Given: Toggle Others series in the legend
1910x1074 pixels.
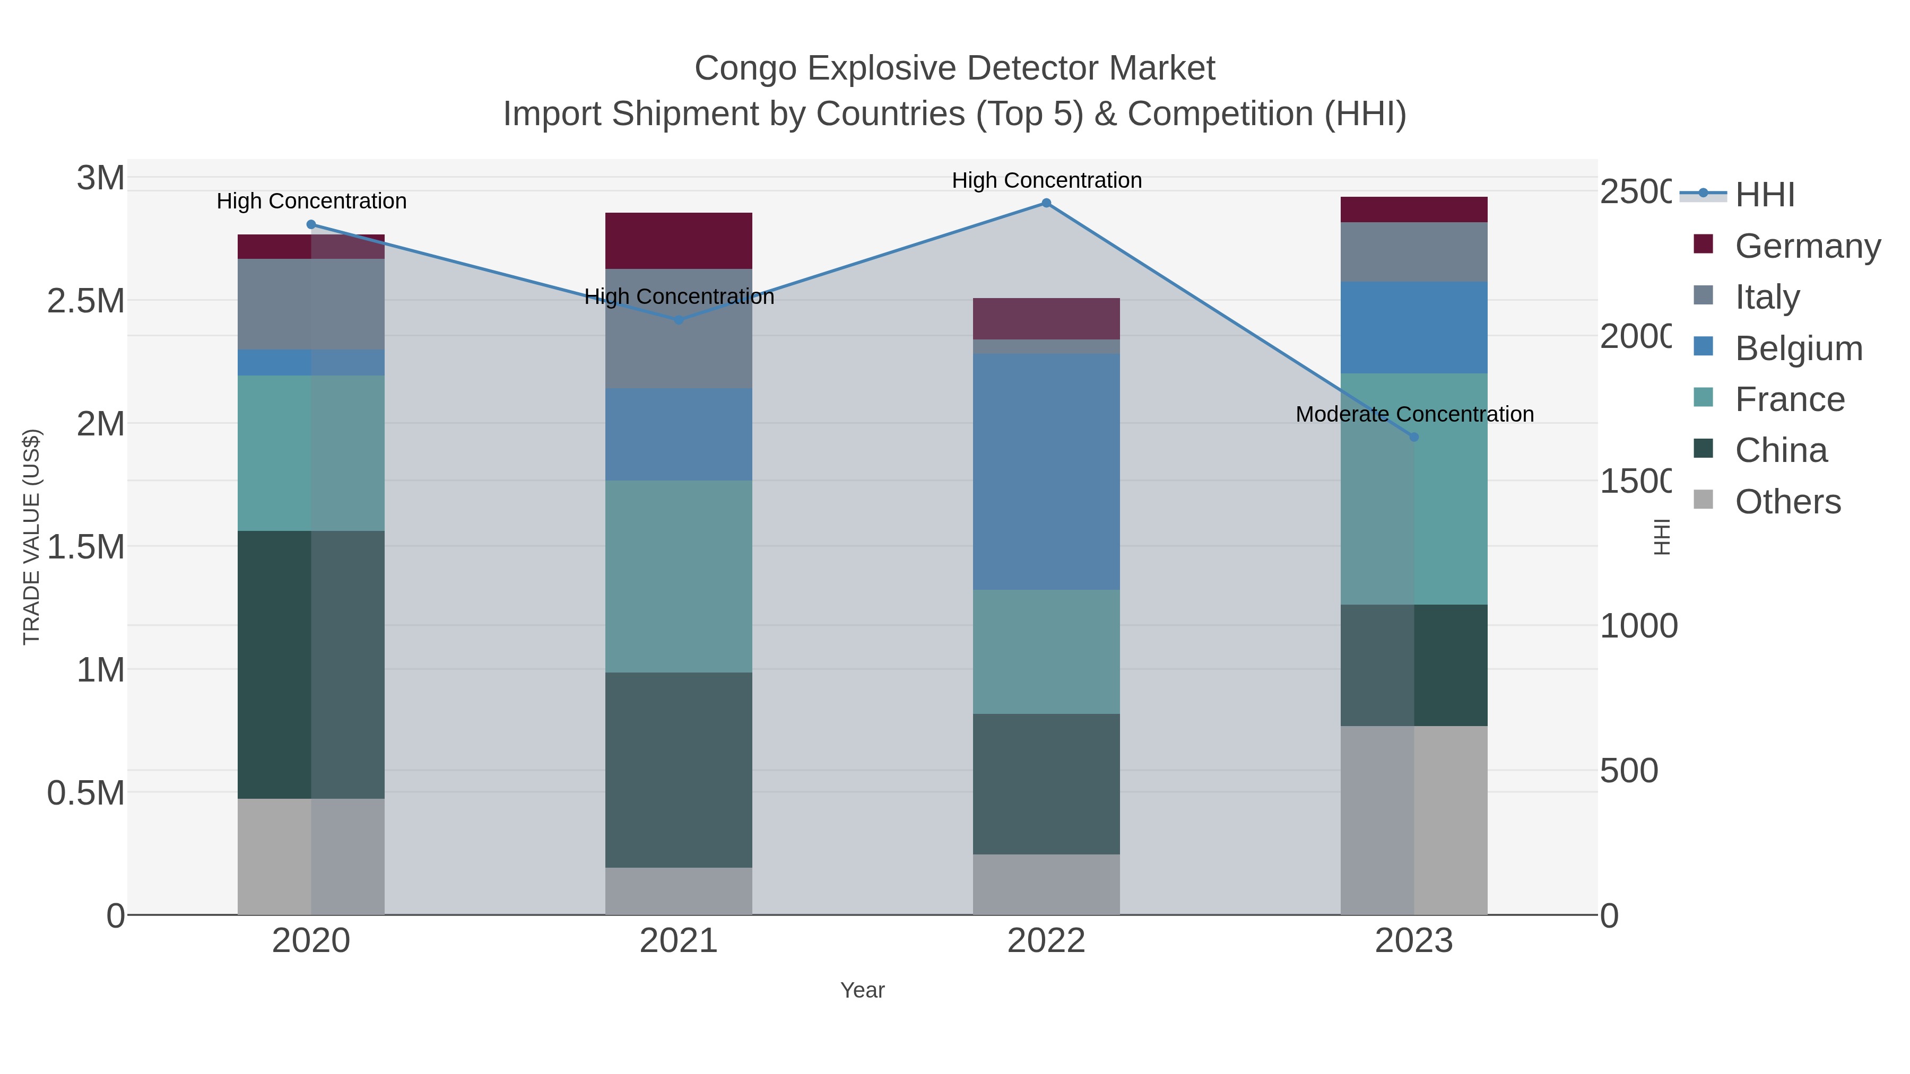Looking at the screenshot, I should (1767, 501).
